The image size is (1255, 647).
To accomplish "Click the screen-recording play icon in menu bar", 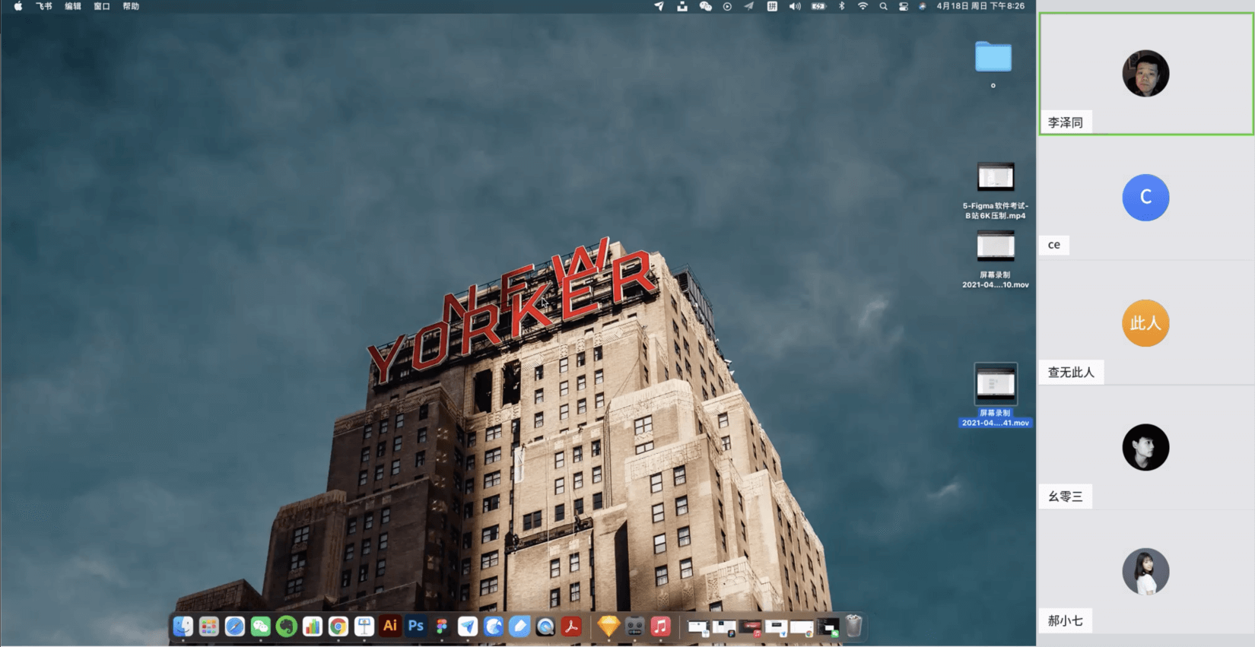I will point(727,6).
